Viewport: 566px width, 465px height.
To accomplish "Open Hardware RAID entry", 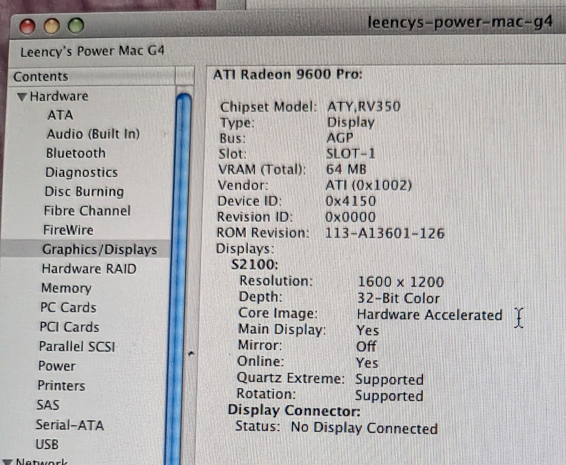I will click(x=89, y=269).
